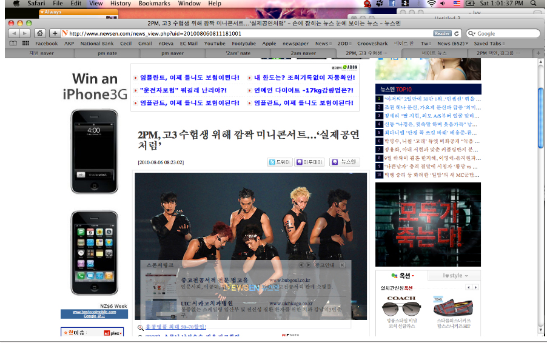Open Spotlight search magnifier in menu bar
This screenshot has height=343, width=547.
(x=534, y=4)
